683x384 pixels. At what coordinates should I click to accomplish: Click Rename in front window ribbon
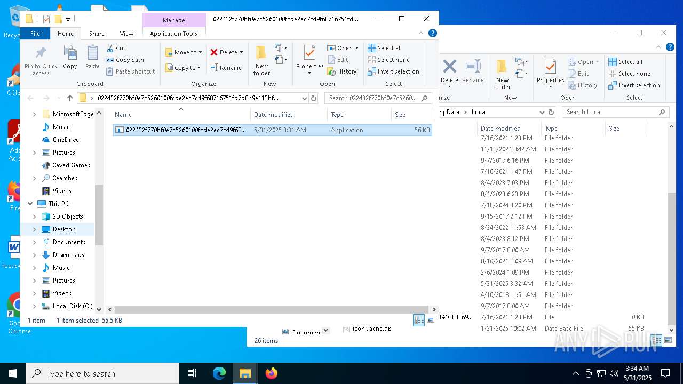226,68
